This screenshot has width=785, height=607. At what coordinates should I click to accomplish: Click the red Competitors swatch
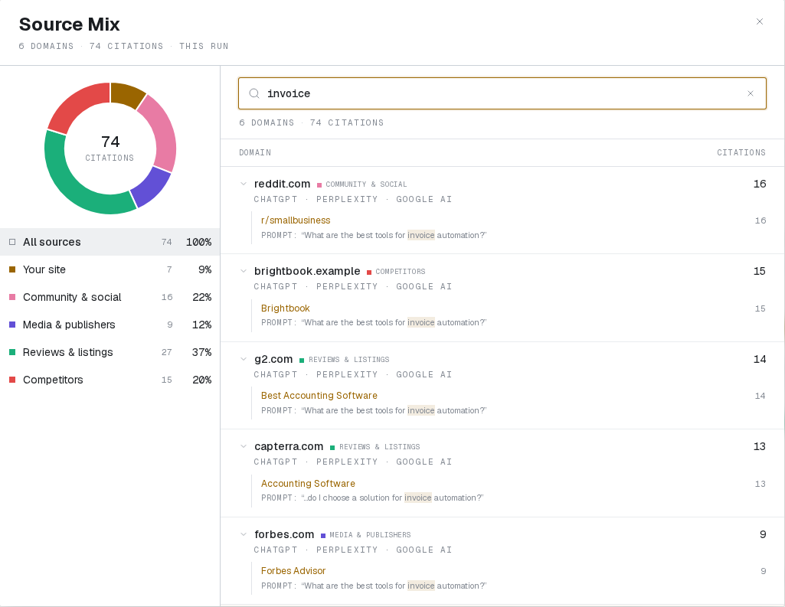[12, 380]
